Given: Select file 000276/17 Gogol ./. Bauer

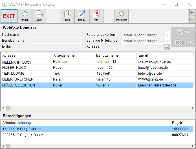Looking at the screenshot, I should pyautogui.click(x=85, y=135).
